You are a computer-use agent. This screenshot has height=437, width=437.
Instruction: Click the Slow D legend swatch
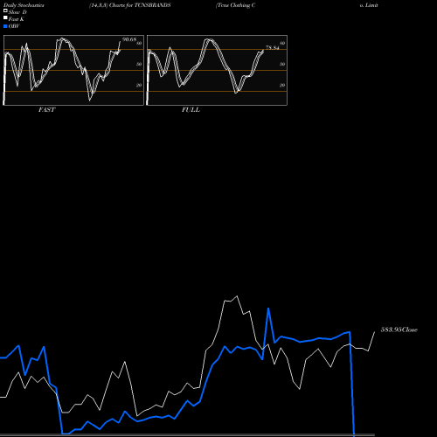(x=5, y=10)
